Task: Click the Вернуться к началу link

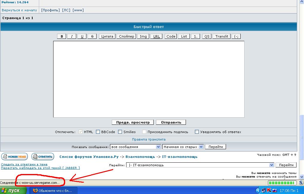Action: pyautogui.click(x=19, y=10)
